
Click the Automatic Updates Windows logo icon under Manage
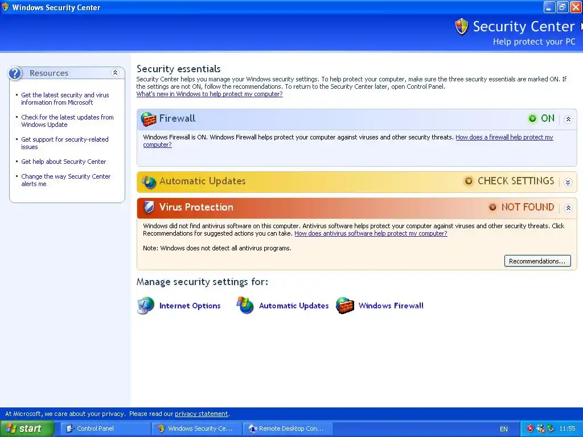(x=245, y=305)
